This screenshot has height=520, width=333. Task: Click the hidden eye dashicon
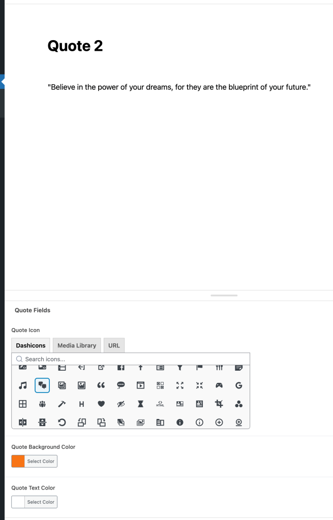pos(120,404)
